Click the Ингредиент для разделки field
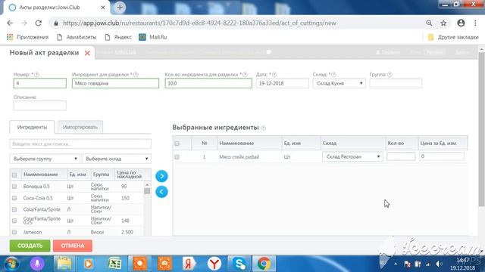The width and height of the screenshot is (485, 272). [115, 83]
